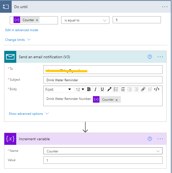
Task: Click the font color pen icon
Action: click(109, 89)
